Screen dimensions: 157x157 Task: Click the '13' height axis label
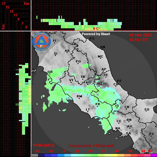tap(12, 11)
